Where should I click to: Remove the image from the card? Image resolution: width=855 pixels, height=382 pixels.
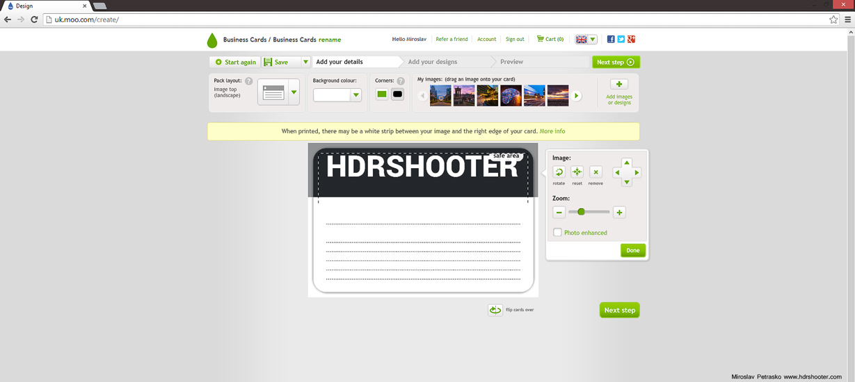pos(596,172)
